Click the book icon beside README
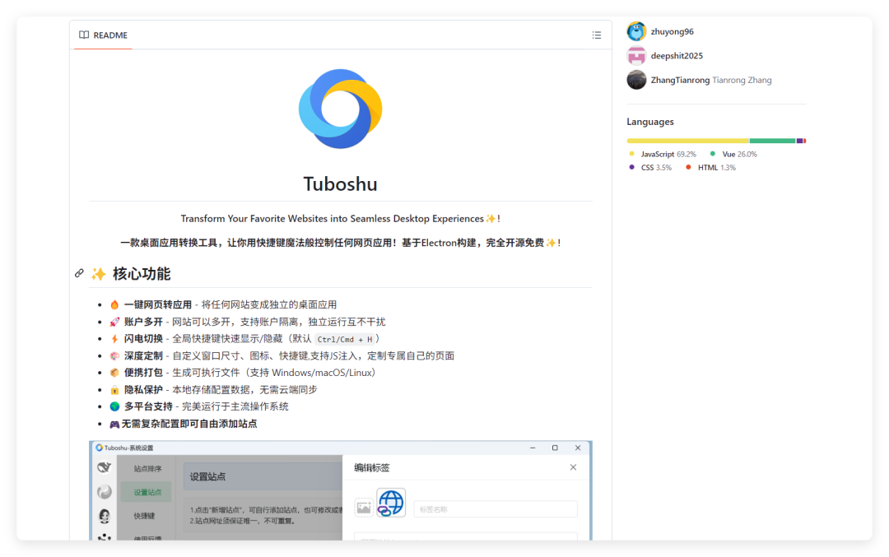This screenshot has height=557, width=889. [x=84, y=35]
